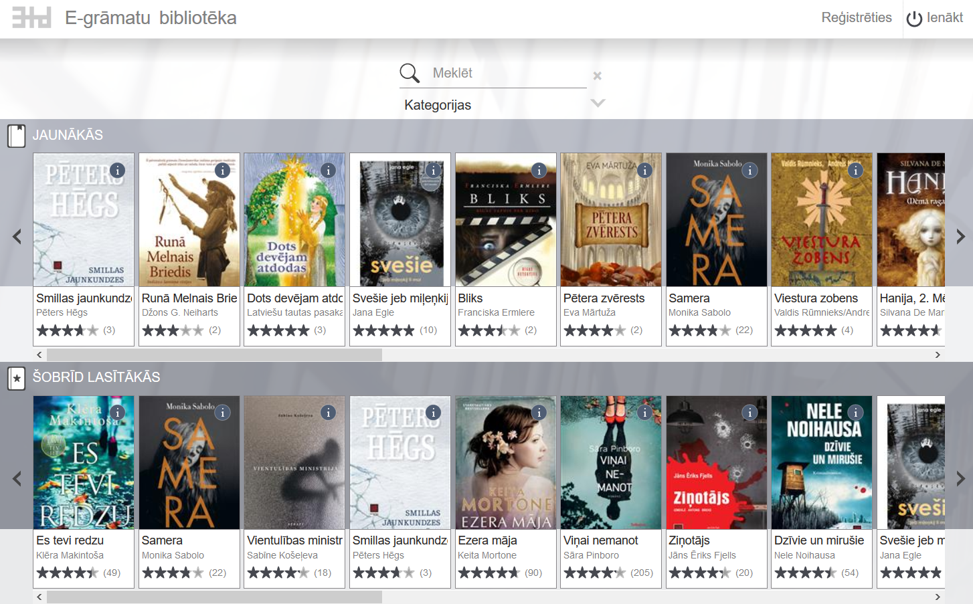The width and height of the screenshot is (973, 604).
Task: Show info for Viestura zobens
Action: tap(855, 171)
